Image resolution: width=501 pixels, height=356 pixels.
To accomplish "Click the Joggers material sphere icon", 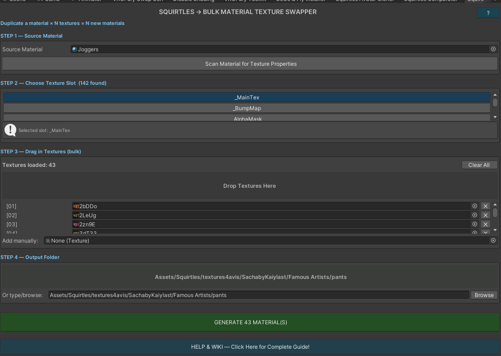I will coord(74,49).
